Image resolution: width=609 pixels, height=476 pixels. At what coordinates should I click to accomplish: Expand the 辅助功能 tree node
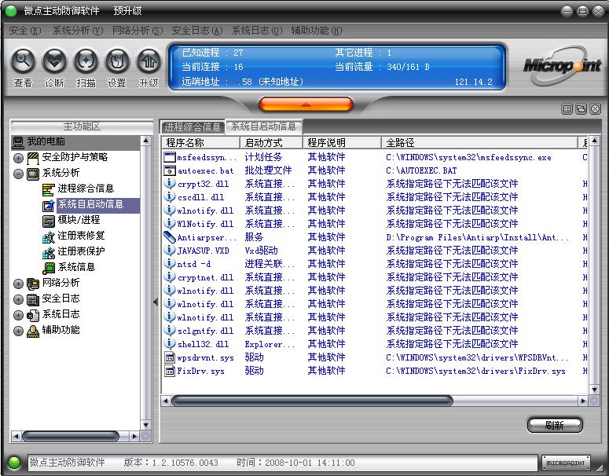coord(18,331)
